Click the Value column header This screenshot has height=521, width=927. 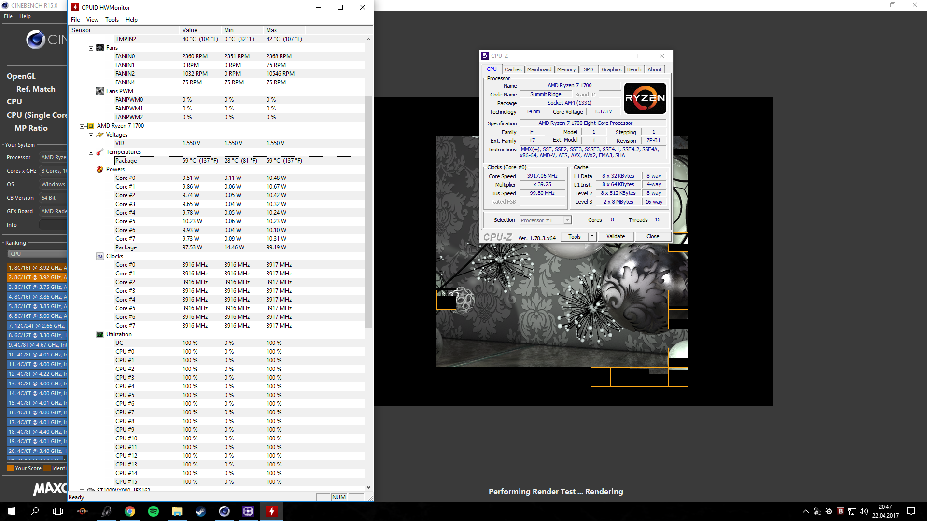pos(200,30)
